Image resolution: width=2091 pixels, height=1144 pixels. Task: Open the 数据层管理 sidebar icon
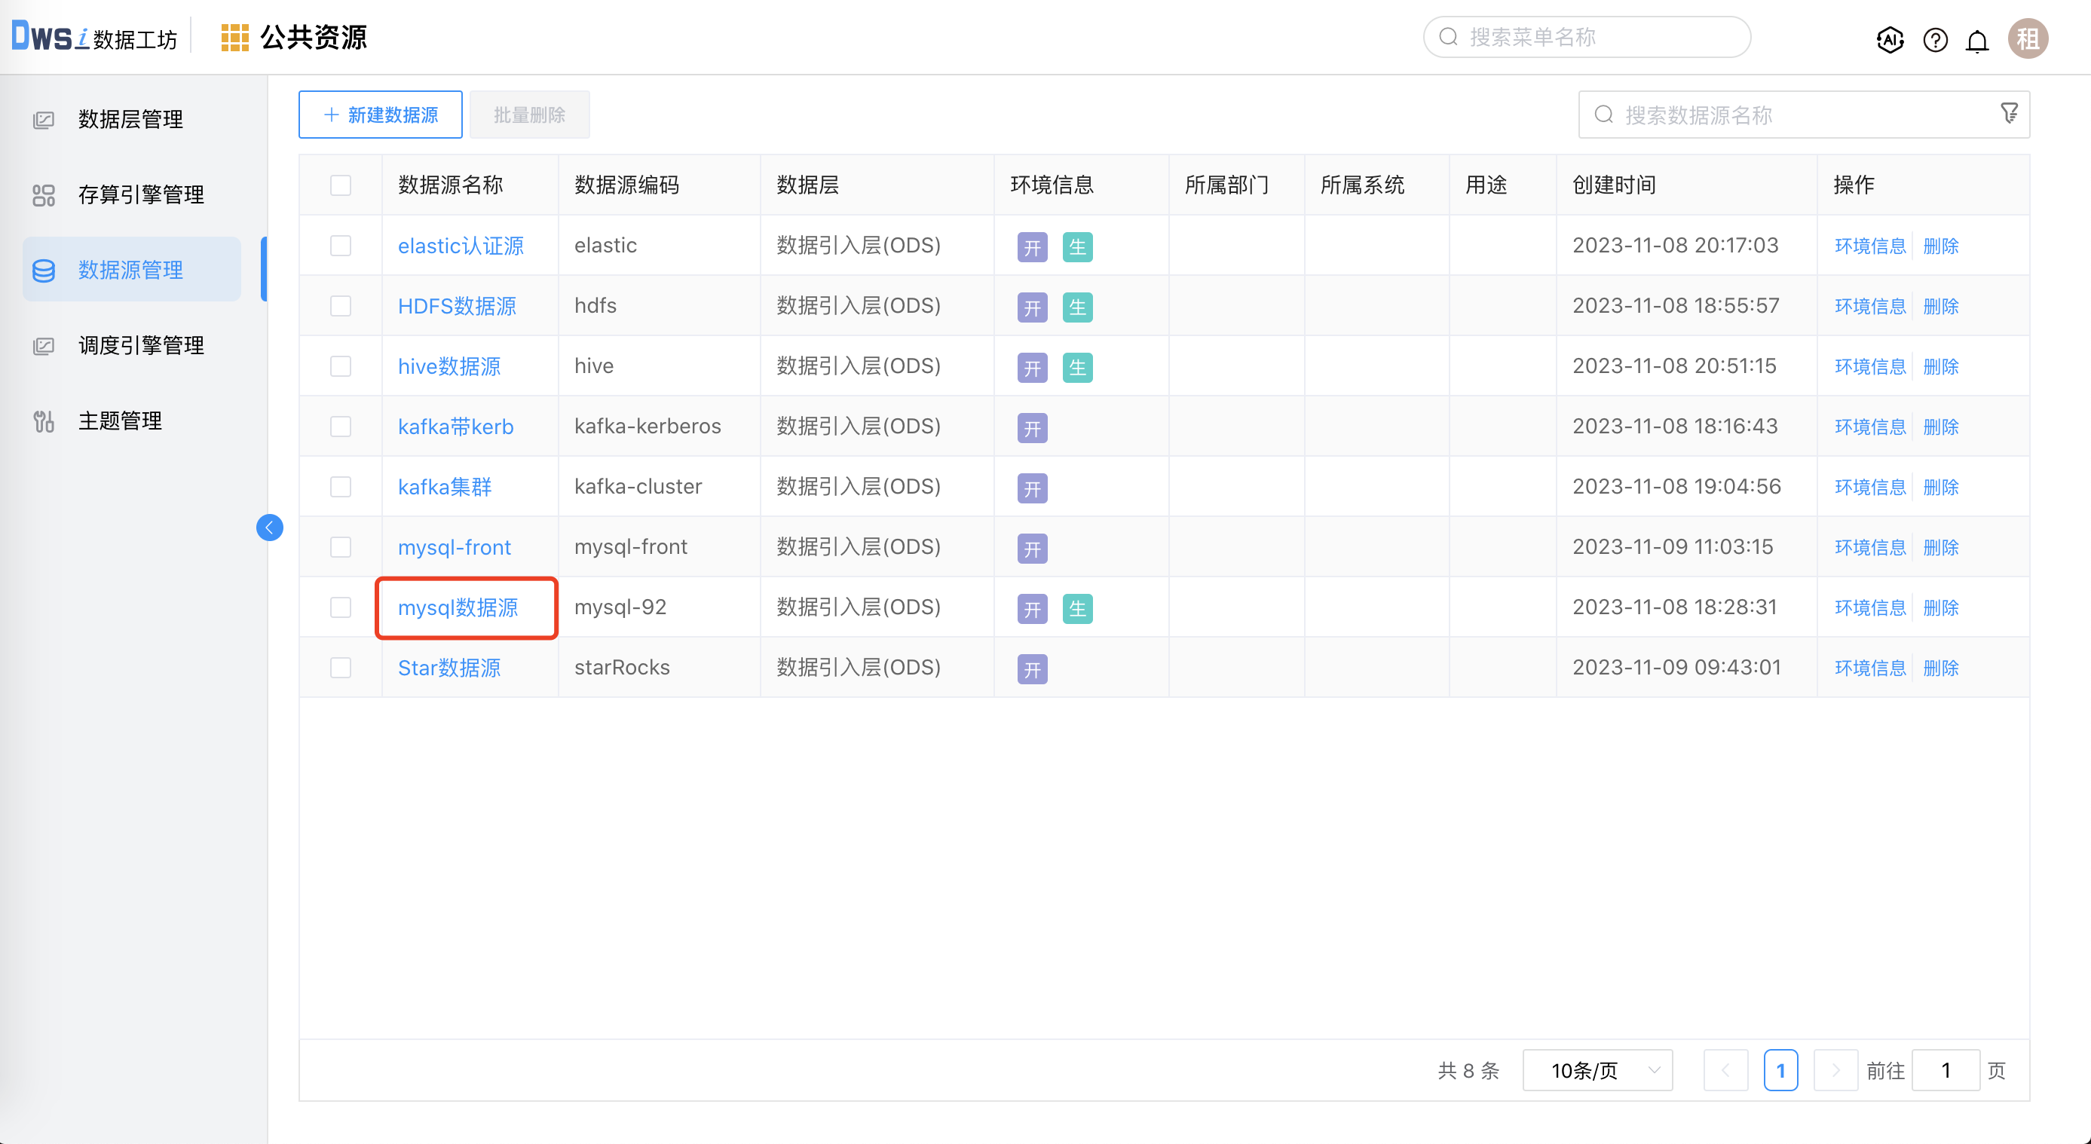click(44, 118)
